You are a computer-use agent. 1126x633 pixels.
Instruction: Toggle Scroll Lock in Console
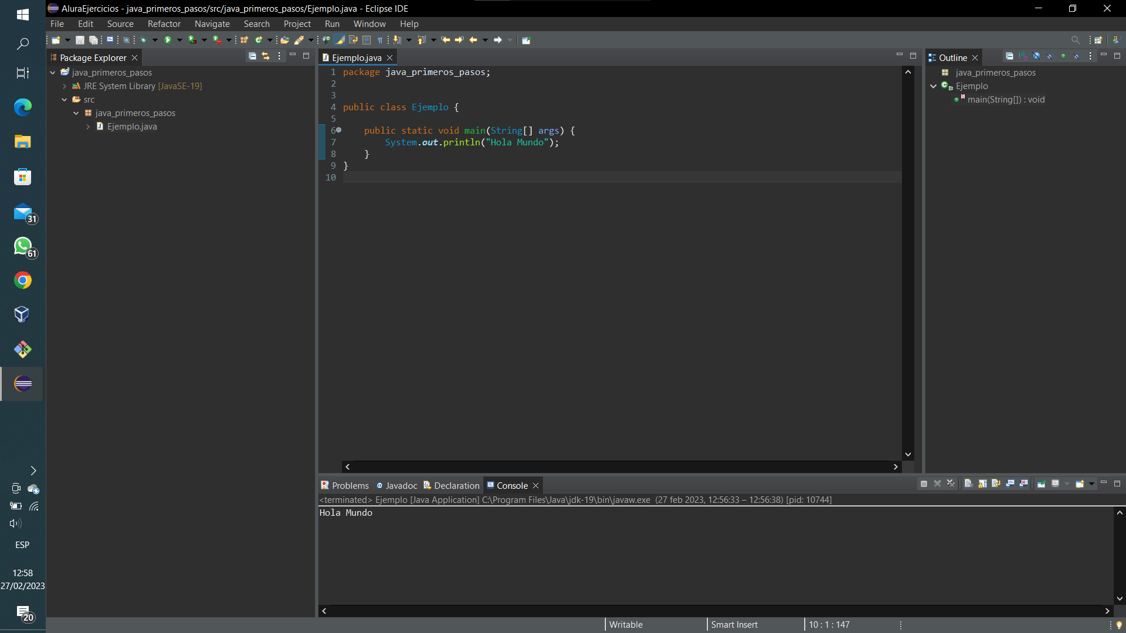pos(982,484)
